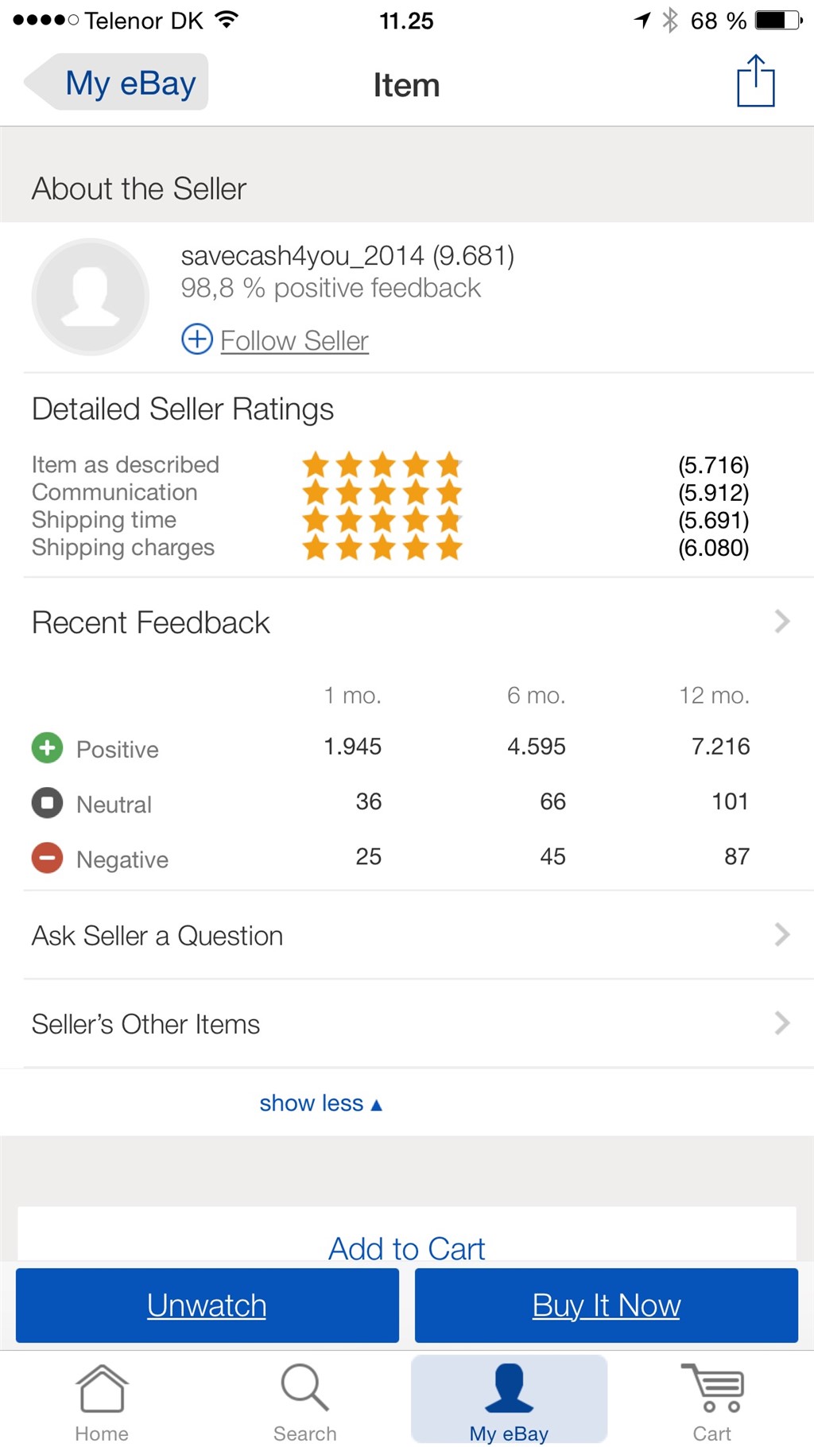Image resolution: width=814 pixels, height=1447 pixels.
Task: Click the plus icon beside Follow Seller
Action: [197, 339]
